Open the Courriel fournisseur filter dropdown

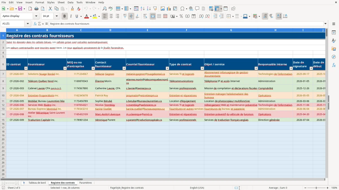click(x=167, y=68)
